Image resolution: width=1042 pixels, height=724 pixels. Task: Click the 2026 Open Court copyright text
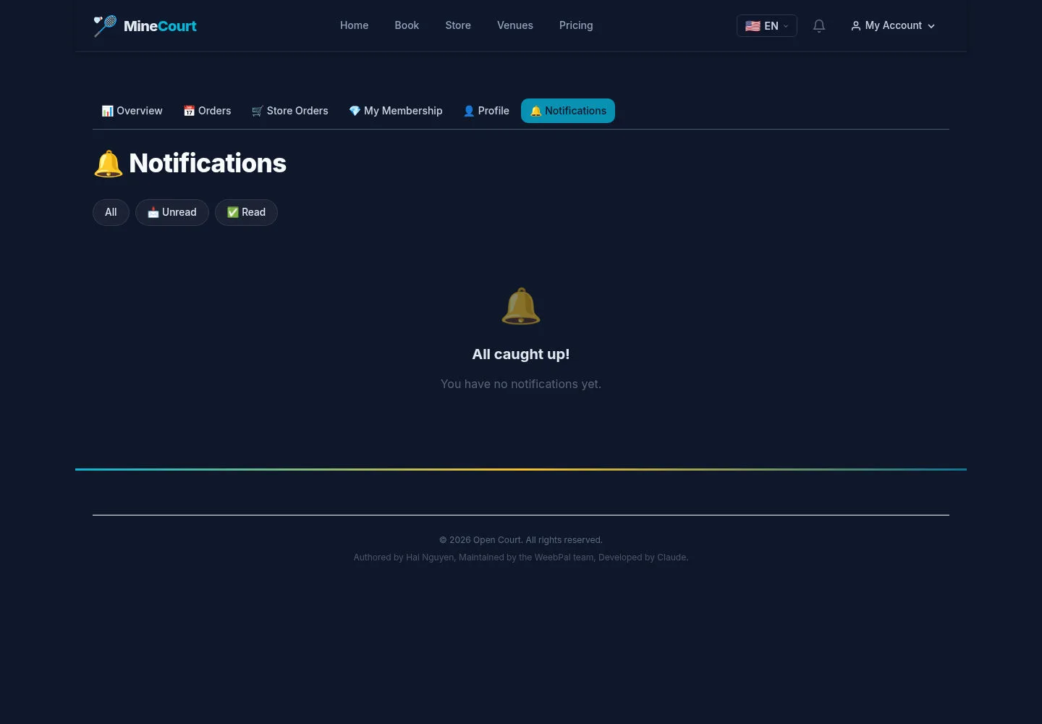pos(521,540)
